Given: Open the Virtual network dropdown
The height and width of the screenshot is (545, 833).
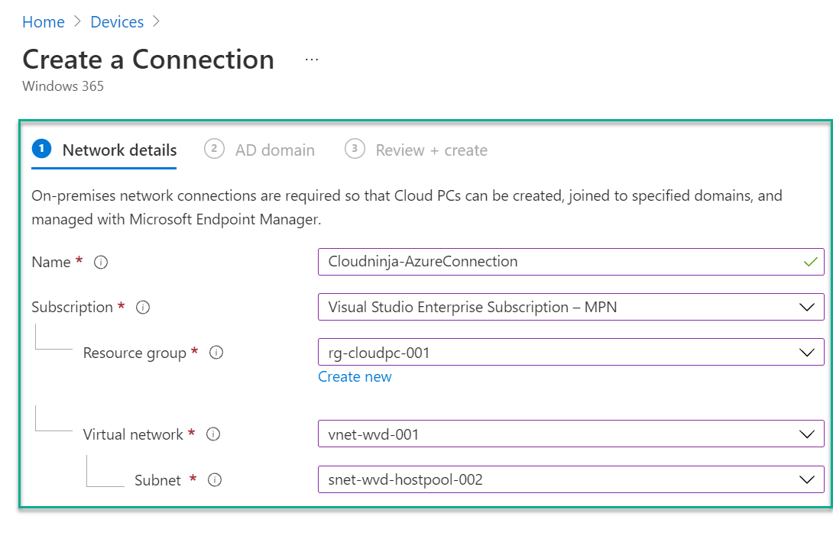Looking at the screenshot, I should pos(571,434).
